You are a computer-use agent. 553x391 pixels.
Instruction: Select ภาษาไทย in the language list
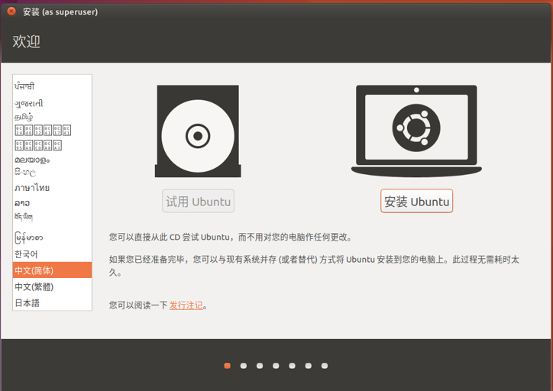(52, 188)
